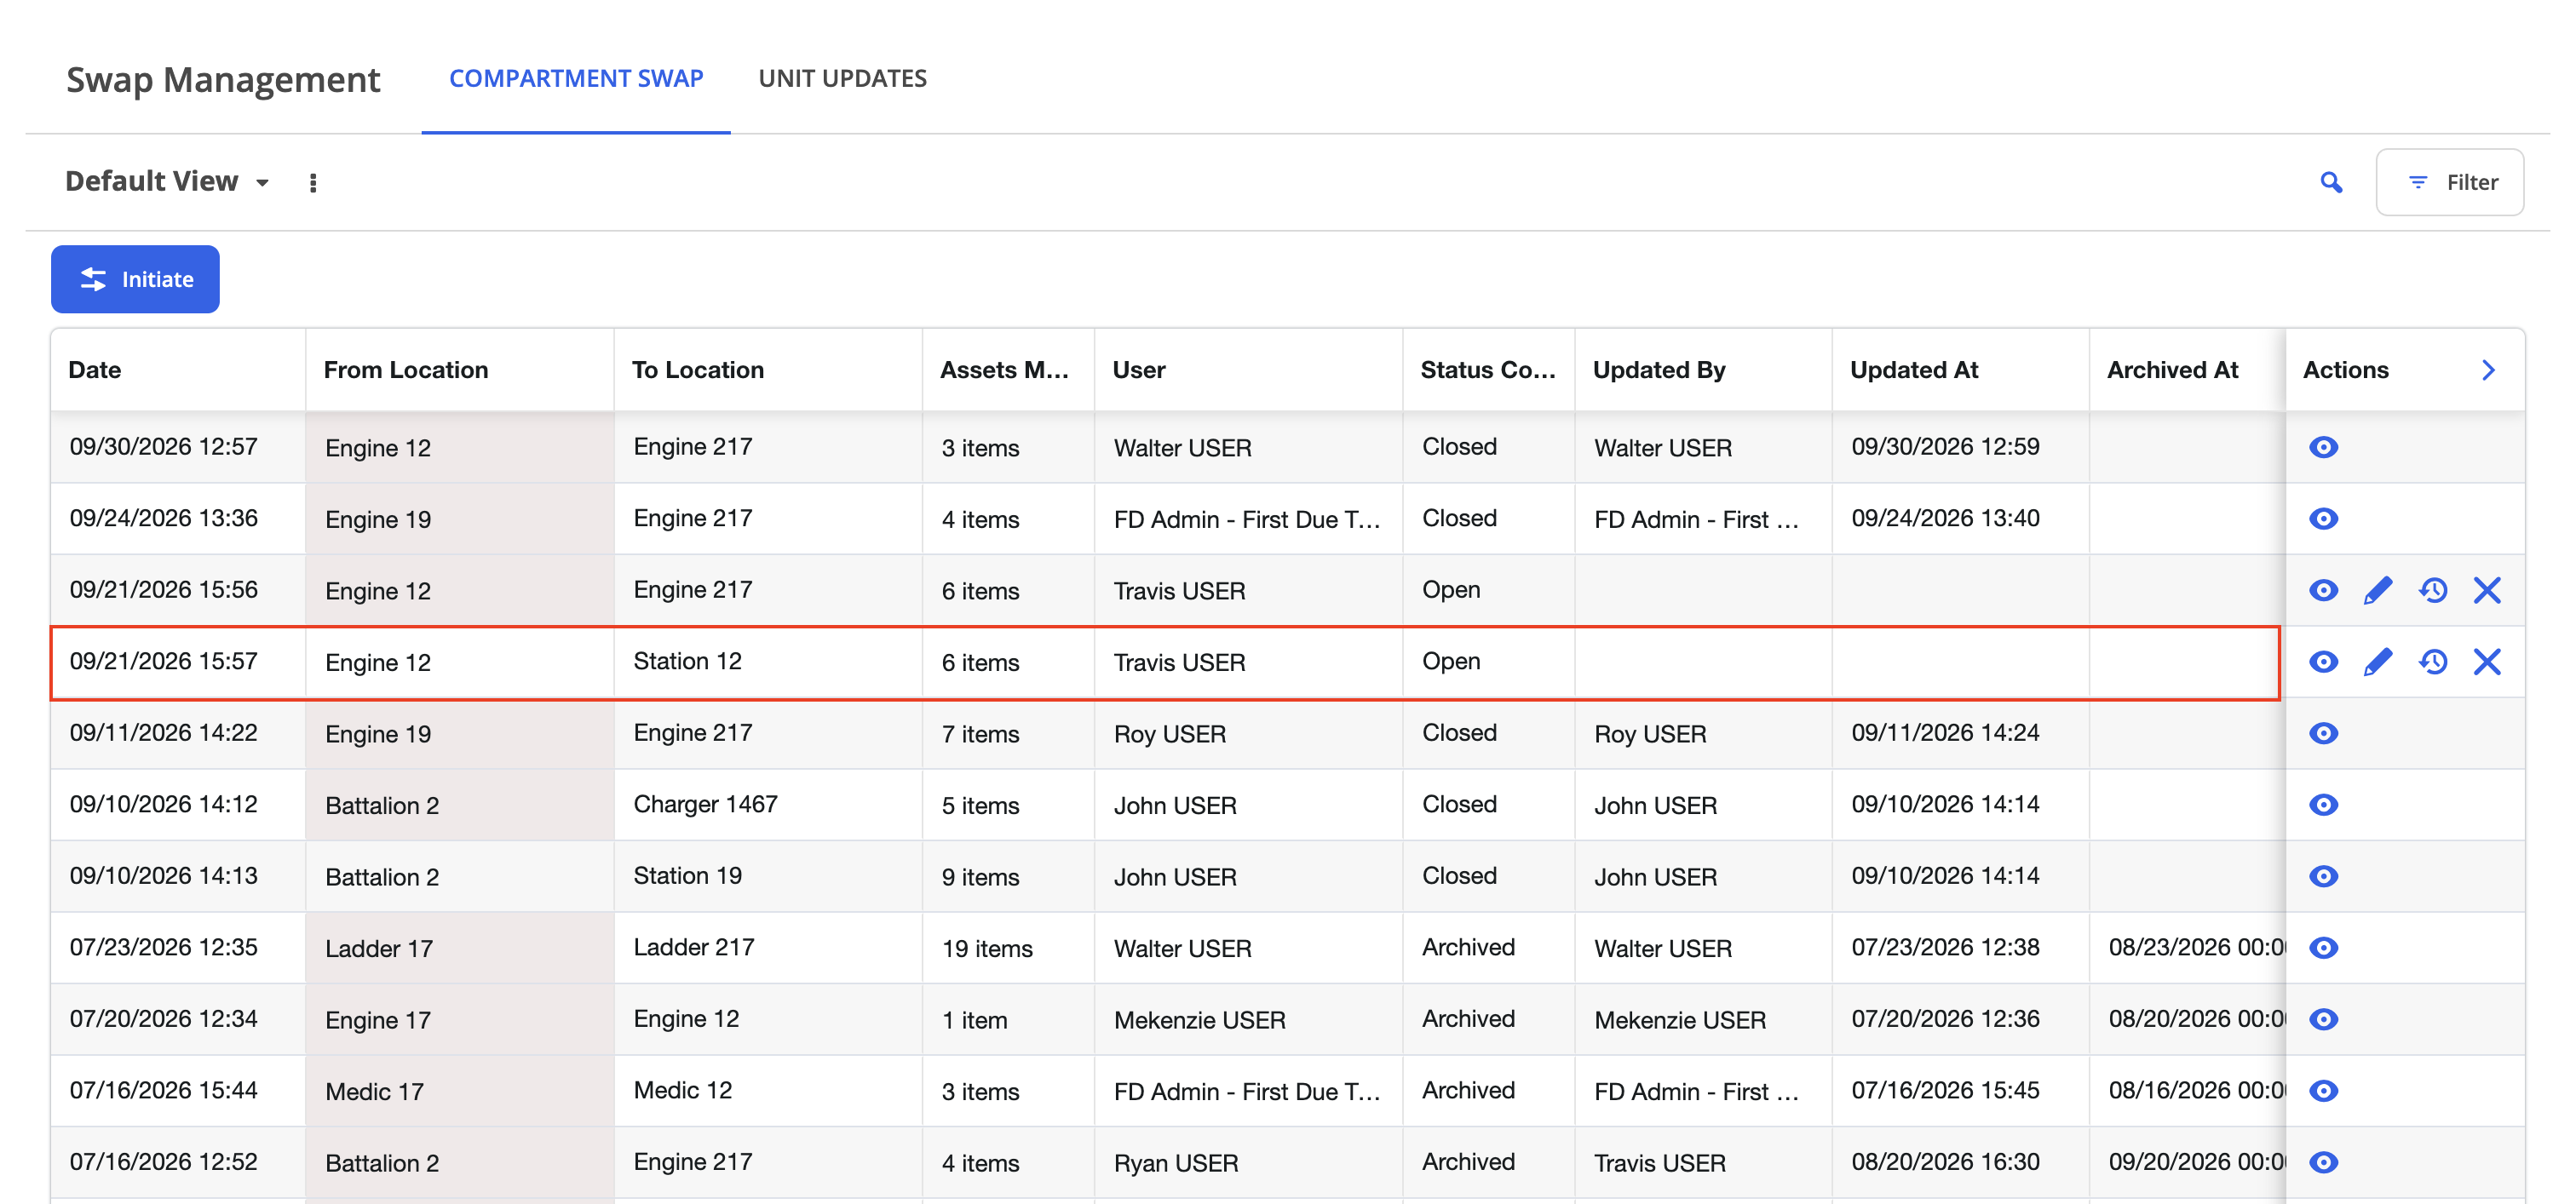Screen dimensions: 2576x1204
Task: Click the search magnifier icon
Action: pyautogui.click(x=2331, y=183)
